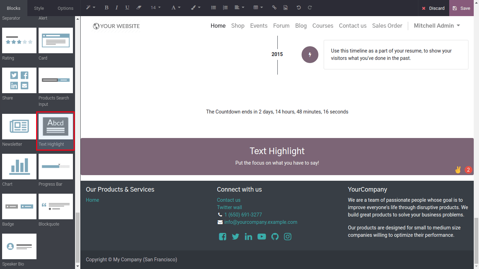Click the lightning bolt timeline icon
The width and height of the screenshot is (479, 269).
[310, 55]
